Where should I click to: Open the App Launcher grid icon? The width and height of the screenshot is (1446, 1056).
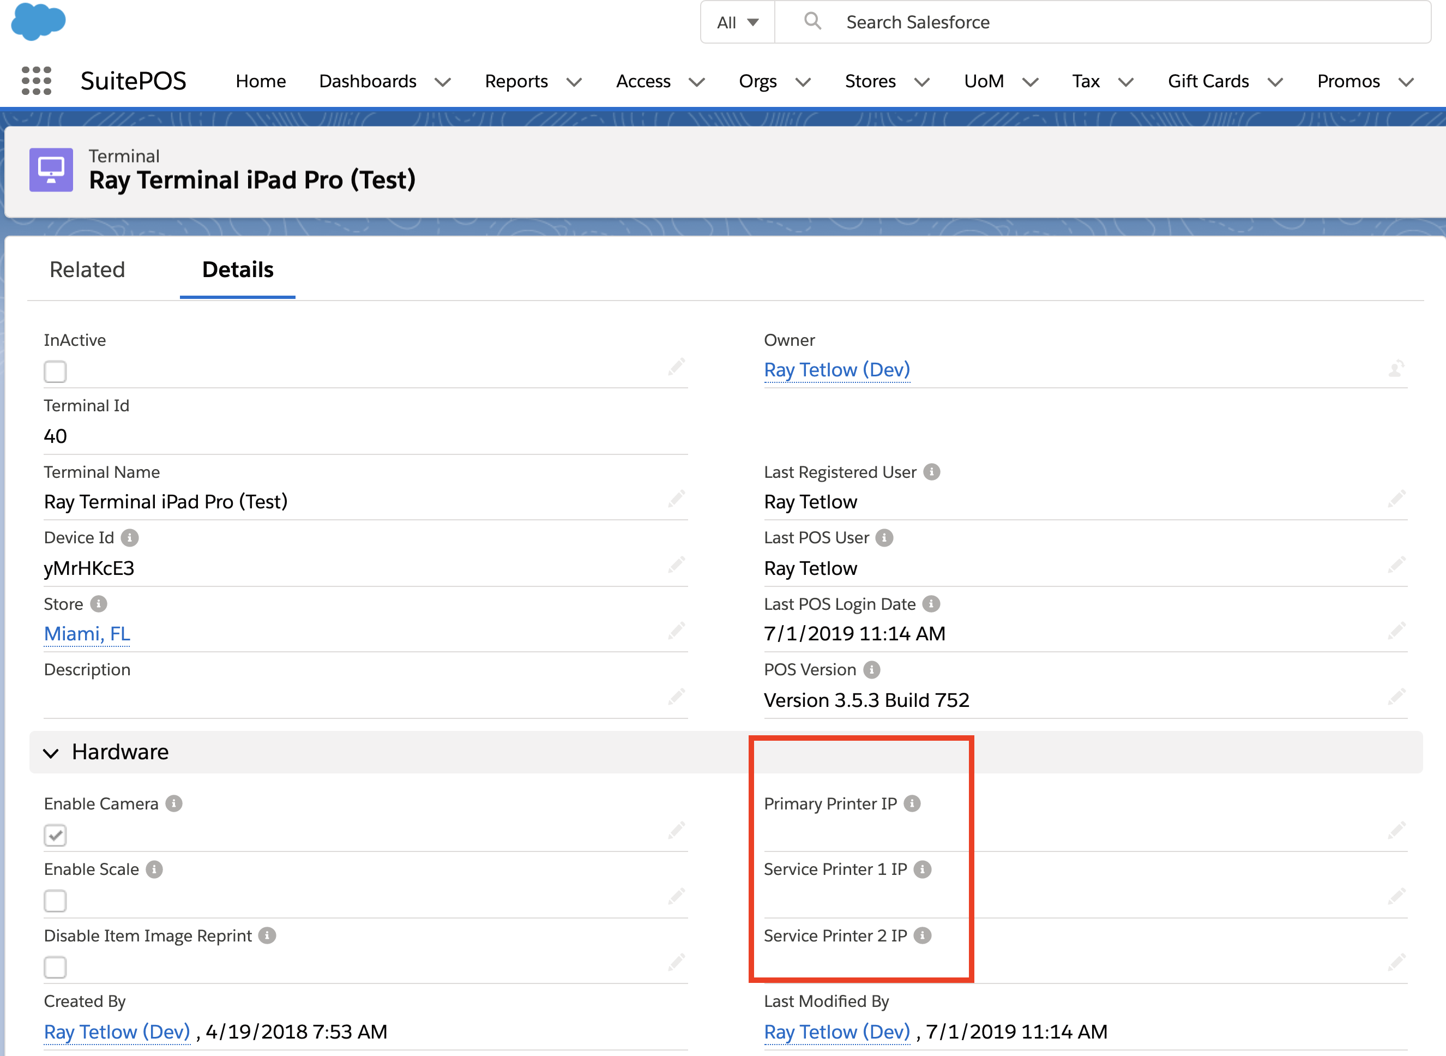37,81
